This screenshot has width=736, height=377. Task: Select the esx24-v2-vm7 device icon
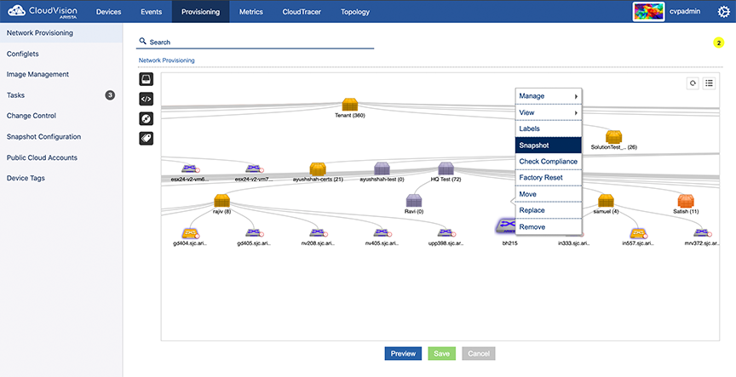coord(254,169)
